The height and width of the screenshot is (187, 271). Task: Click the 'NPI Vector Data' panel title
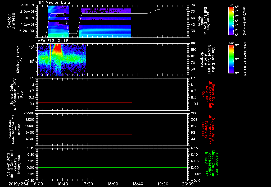tap(54, 2)
